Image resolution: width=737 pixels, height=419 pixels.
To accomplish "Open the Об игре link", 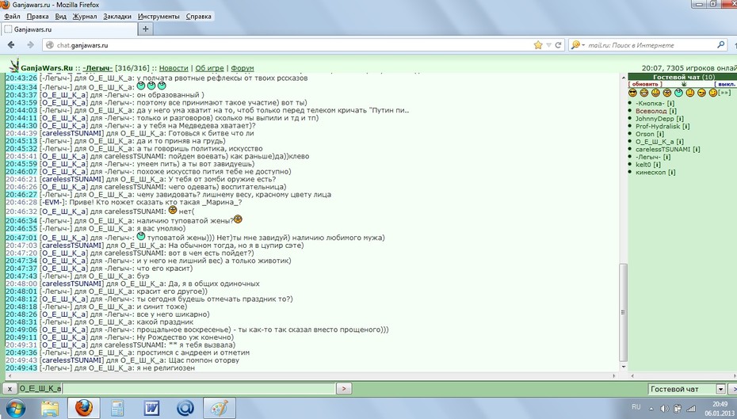I will click(210, 68).
